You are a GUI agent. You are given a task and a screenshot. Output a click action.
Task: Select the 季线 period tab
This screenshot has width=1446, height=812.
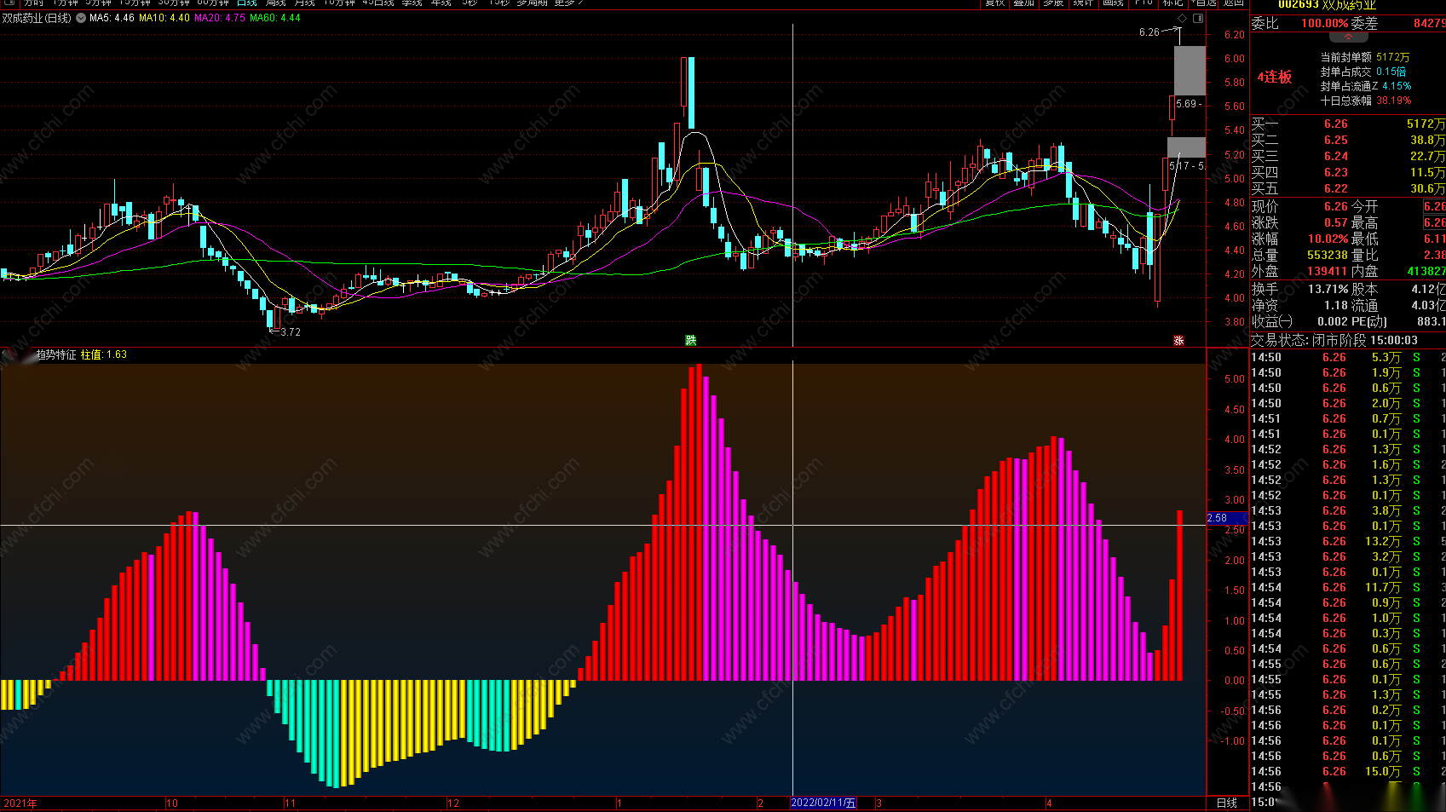(412, 3)
